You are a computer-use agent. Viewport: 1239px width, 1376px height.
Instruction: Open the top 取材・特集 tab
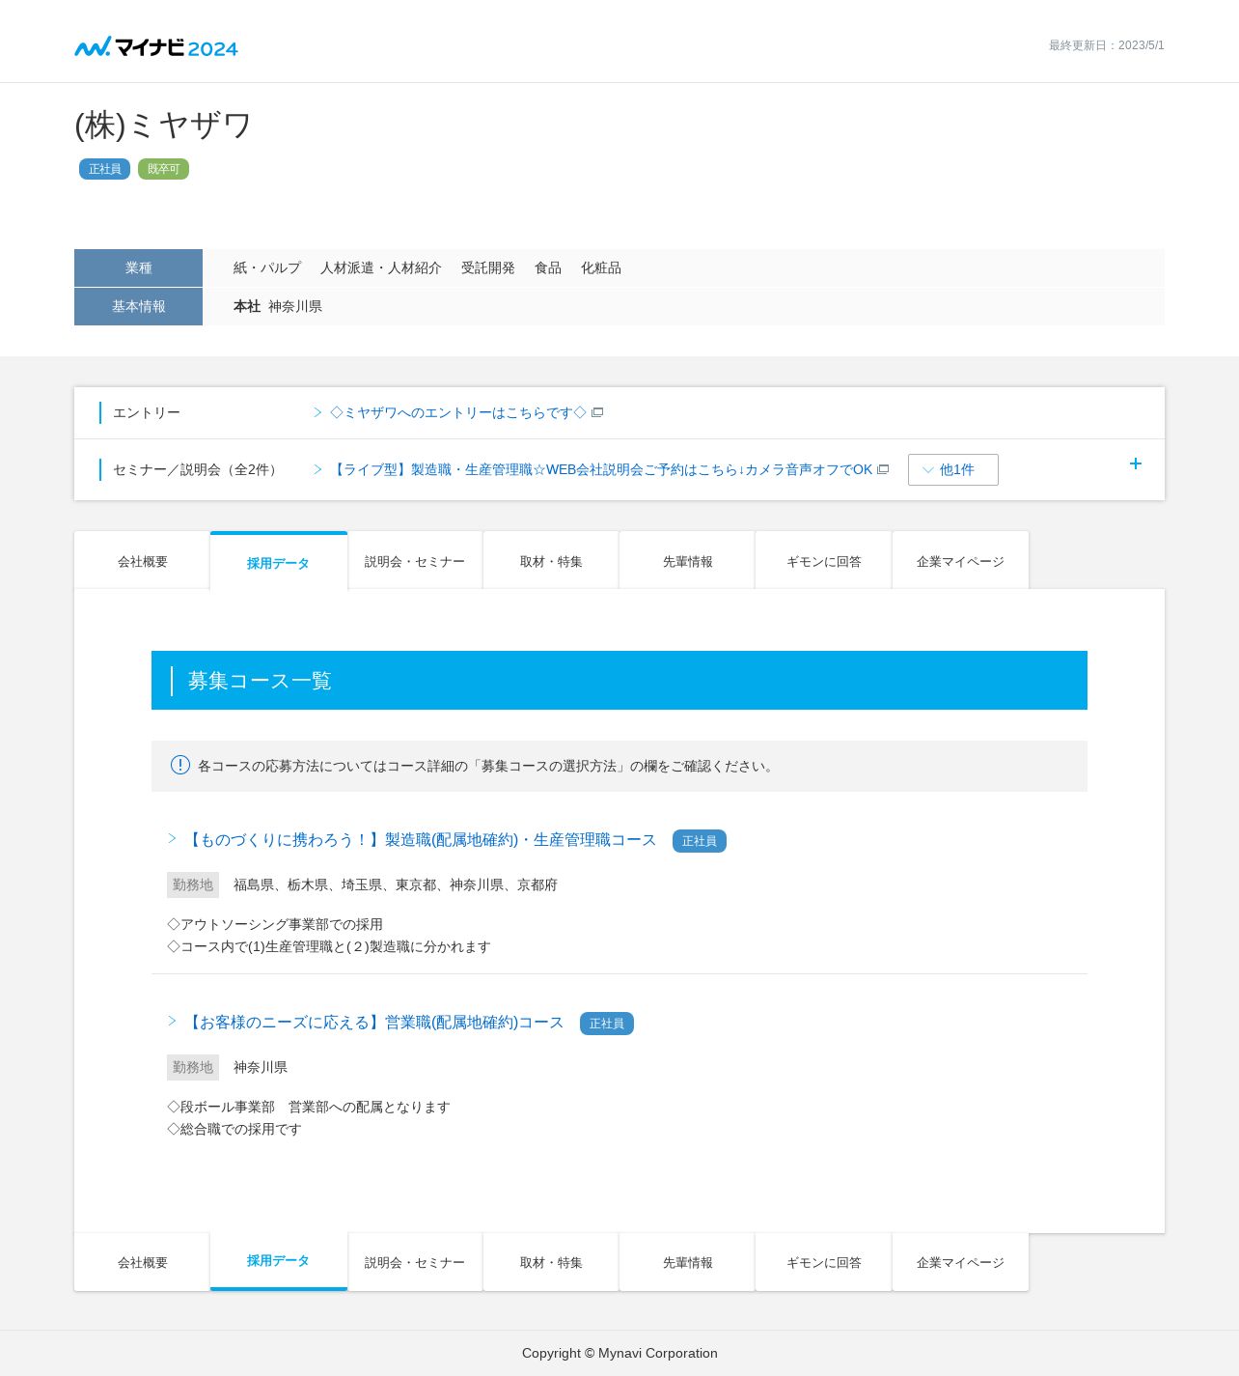(x=551, y=560)
